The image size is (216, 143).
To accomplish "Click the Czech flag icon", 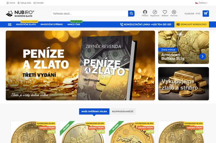I will [197, 3].
